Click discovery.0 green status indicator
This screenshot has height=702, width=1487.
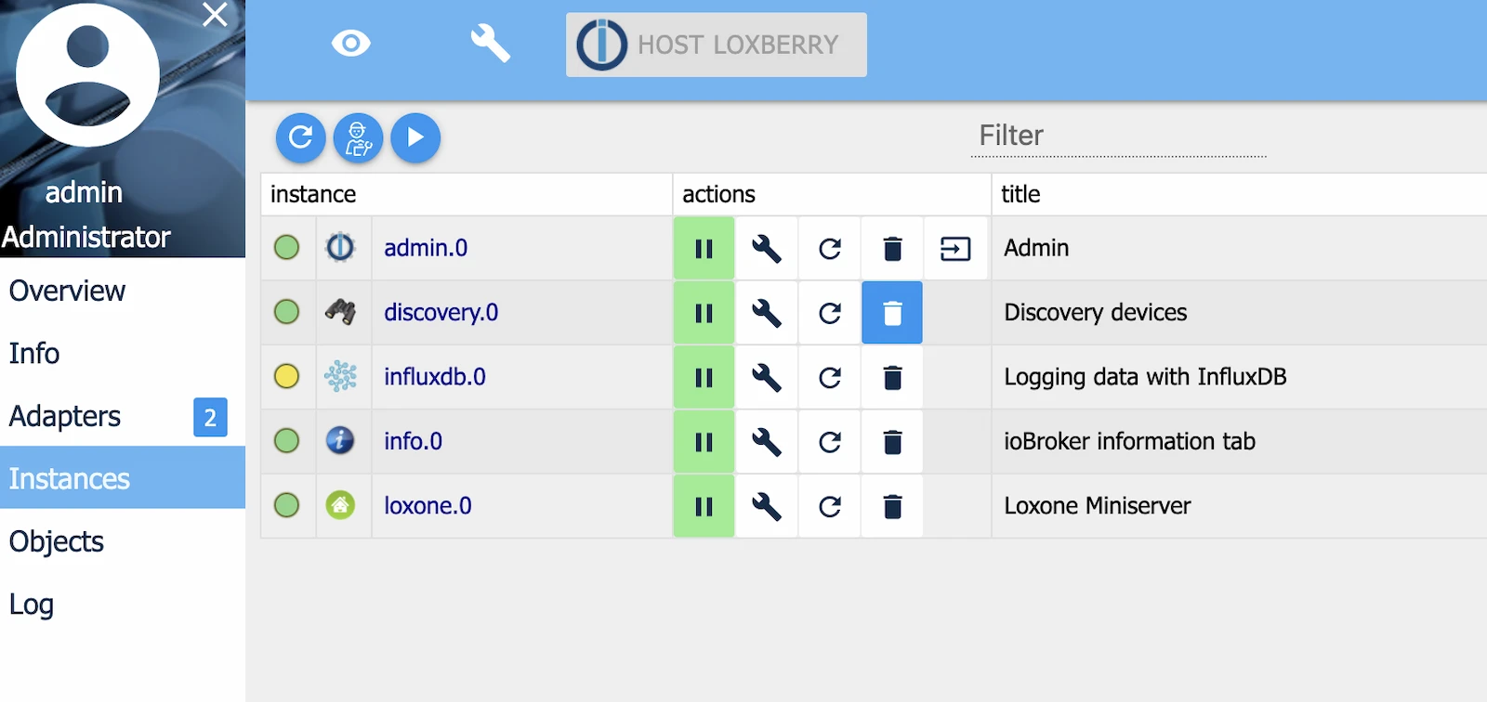(286, 312)
